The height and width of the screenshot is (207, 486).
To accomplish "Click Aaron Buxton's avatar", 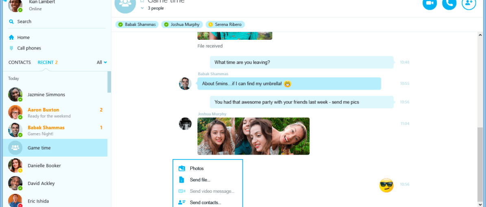I will pyautogui.click(x=15, y=112).
